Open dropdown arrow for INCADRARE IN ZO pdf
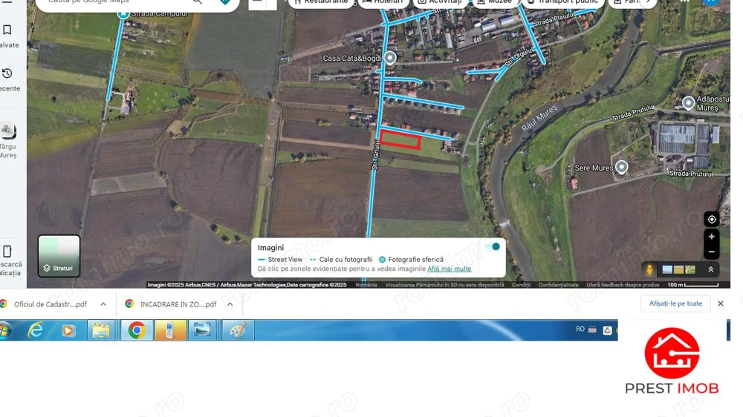 pos(230,304)
